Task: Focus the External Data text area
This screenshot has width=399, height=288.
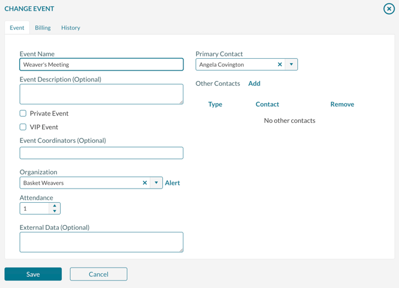Action: [101, 242]
